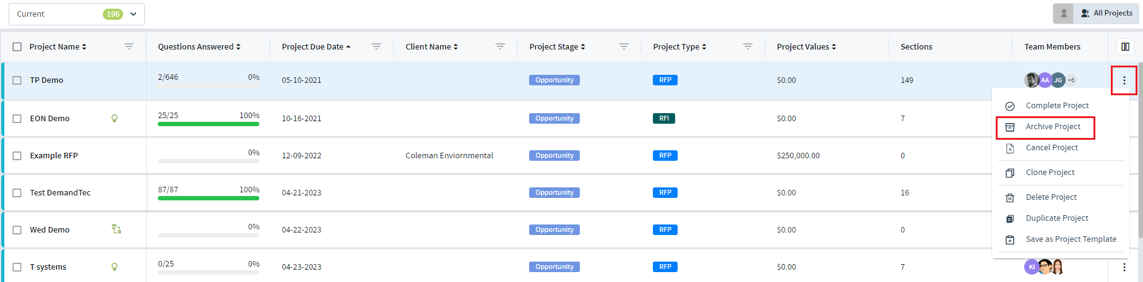Open the T systems row three-dot menu

[1124, 267]
